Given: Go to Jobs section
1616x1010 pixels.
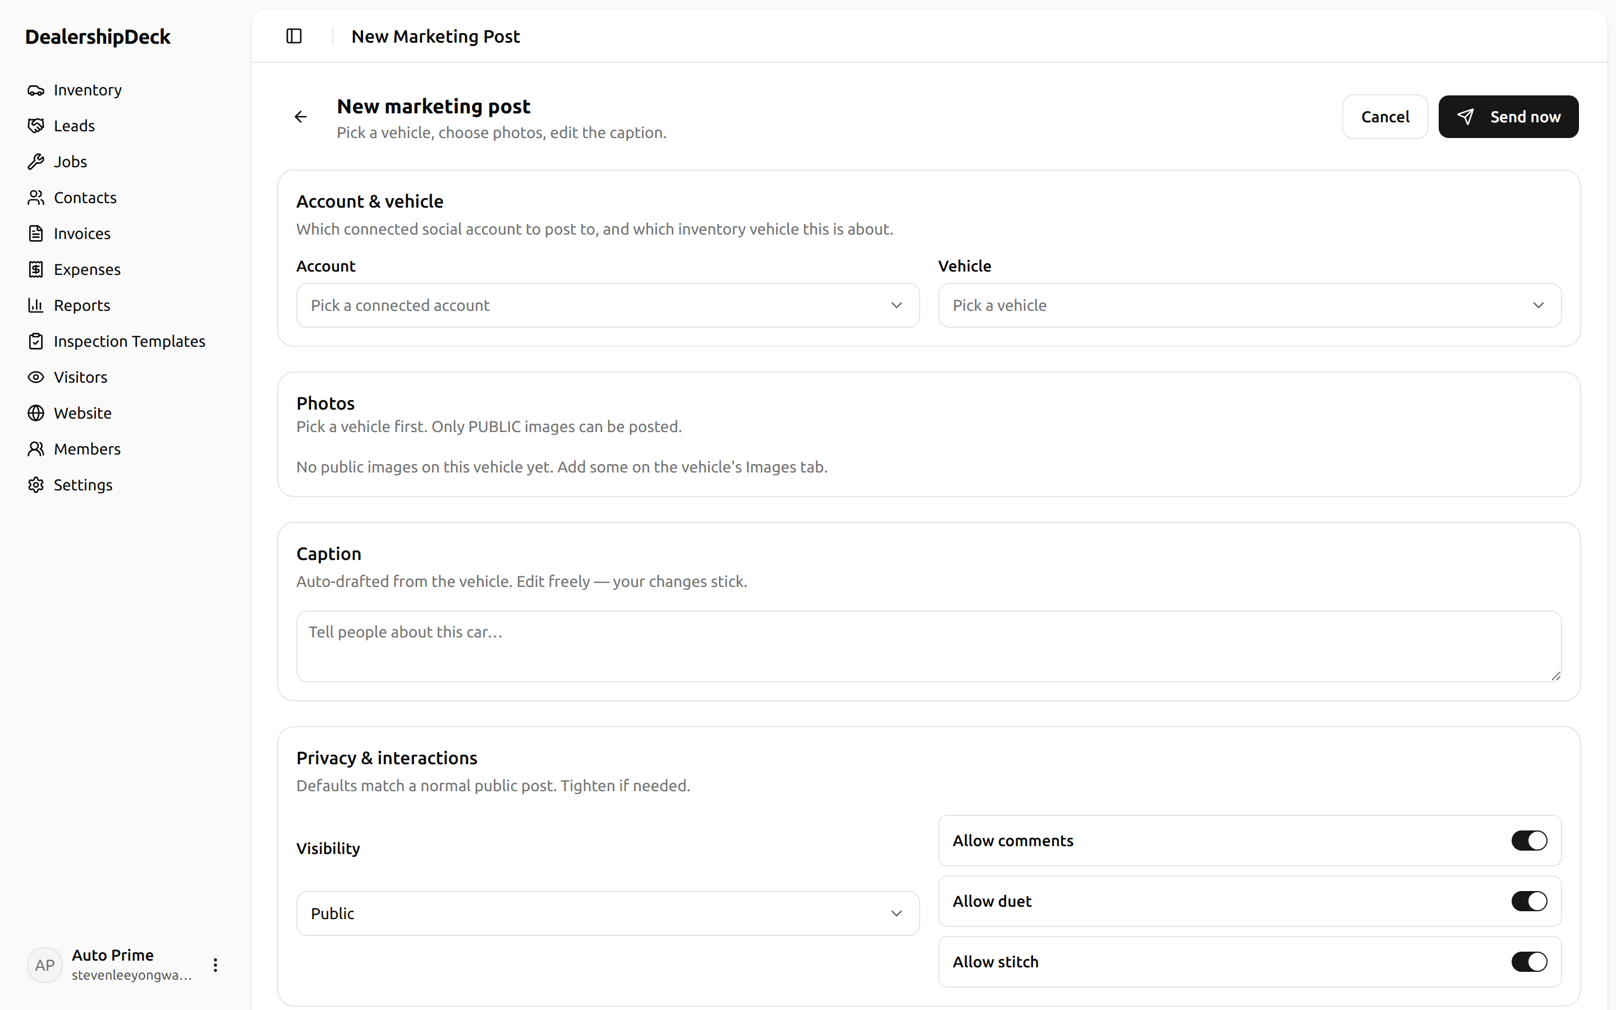Looking at the screenshot, I should pyautogui.click(x=126, y=162).
